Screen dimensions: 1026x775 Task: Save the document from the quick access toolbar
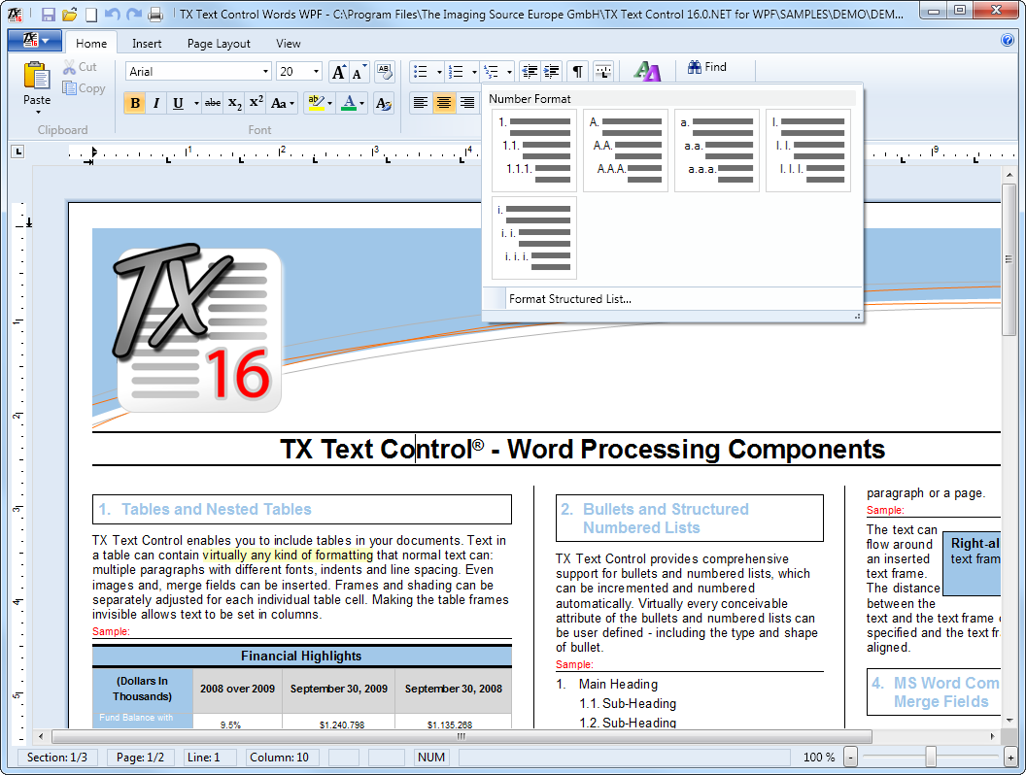[x=49, y=14]
